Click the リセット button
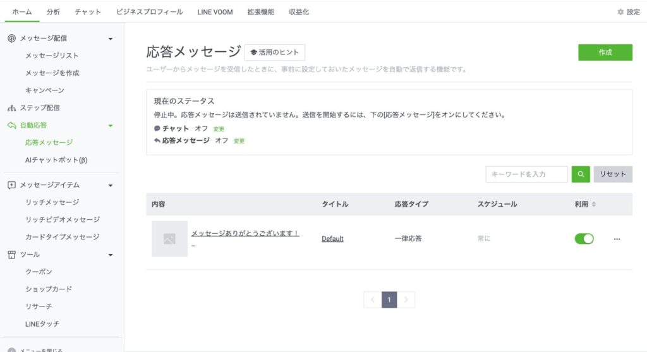Image resolution: width=647 pixels, height=352 pixels. click(613, 174)
